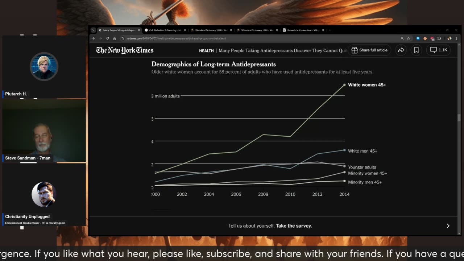
Task: Save the article with the bookmark icon
Action: coord(417,50)
